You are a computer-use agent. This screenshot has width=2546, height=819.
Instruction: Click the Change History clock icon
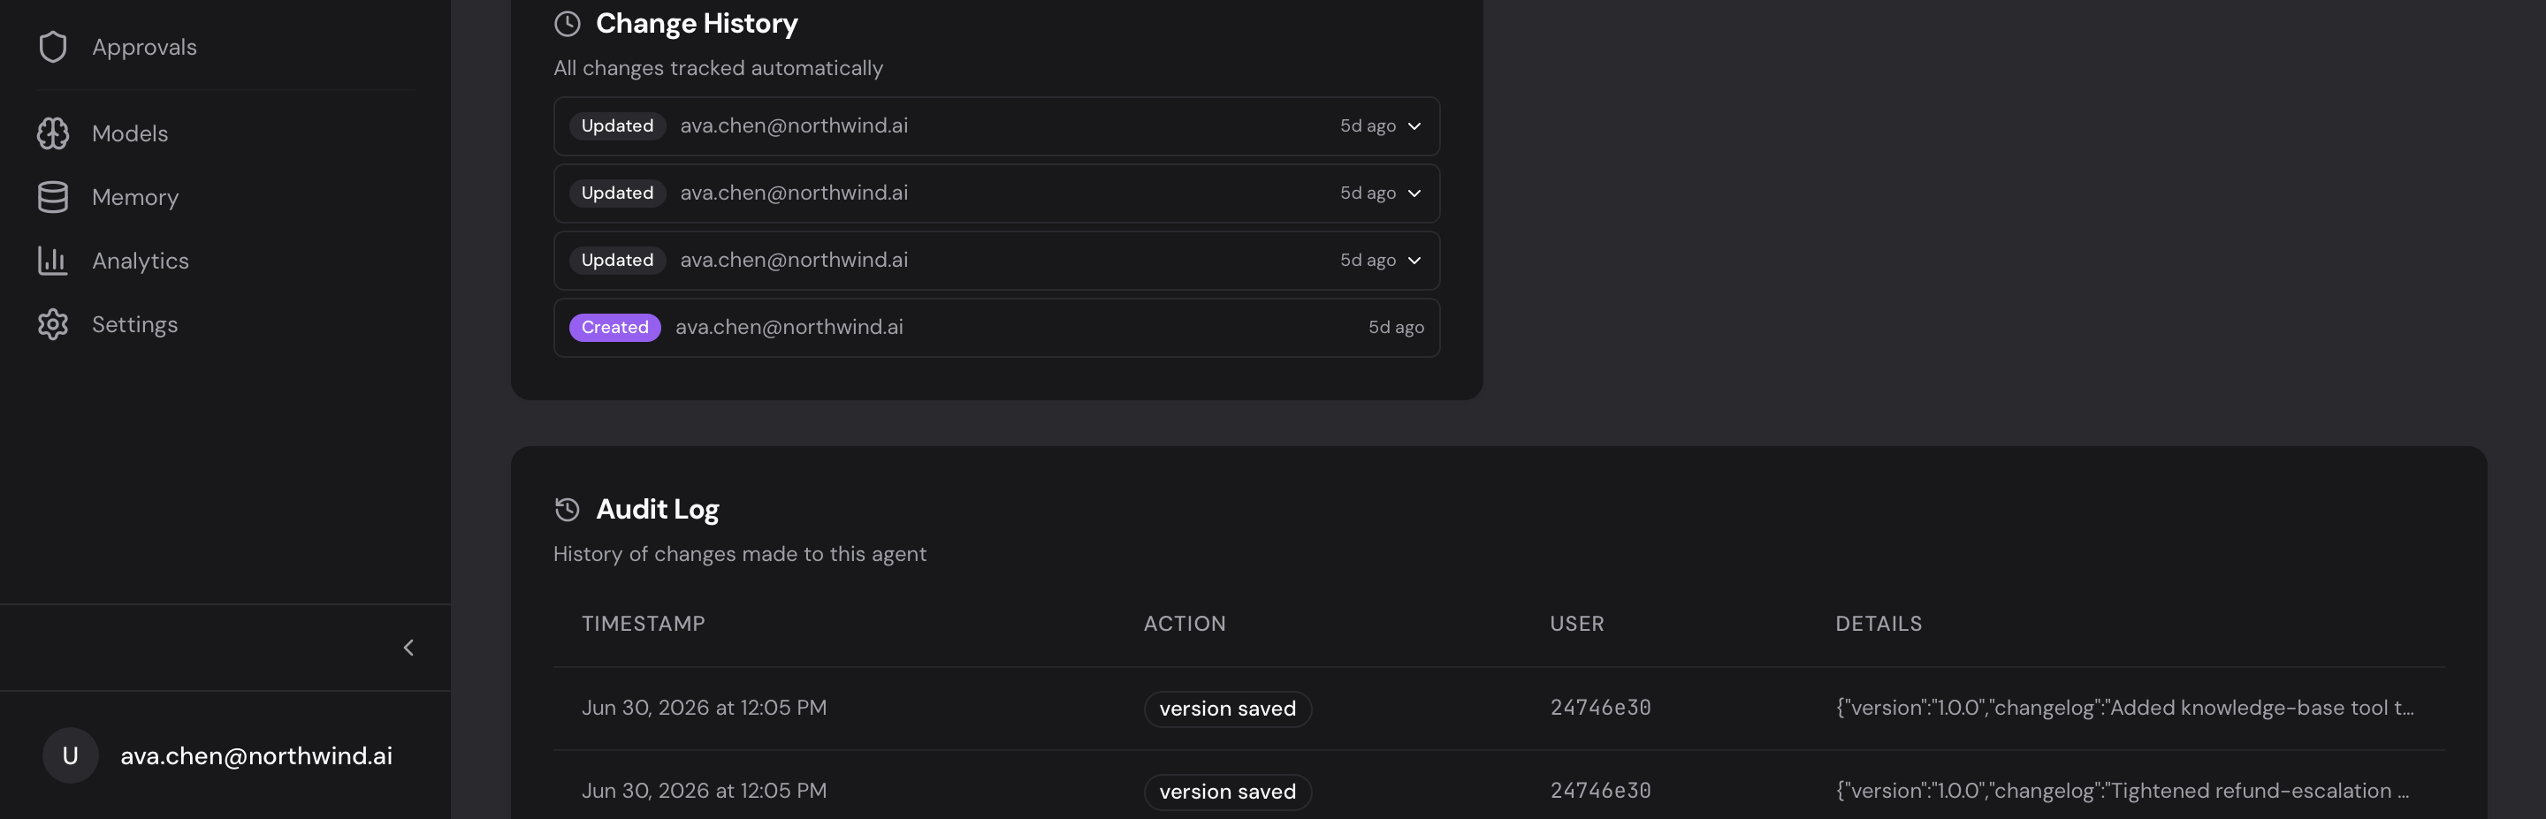tap(568, 23)
